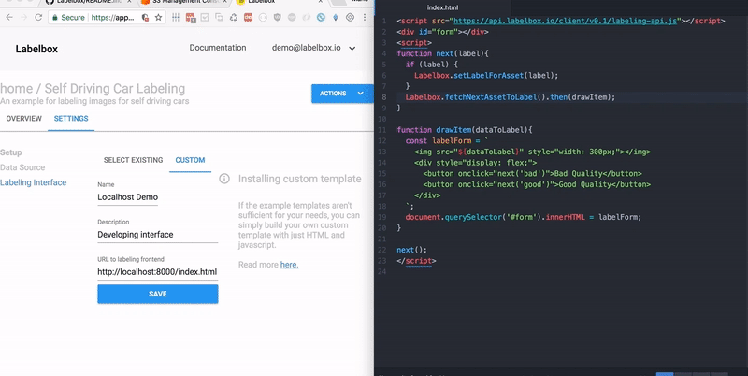Select the CUSTOM template tab
Screen dimensions: 748x376
pyautogui.click(x=190, y=160)
